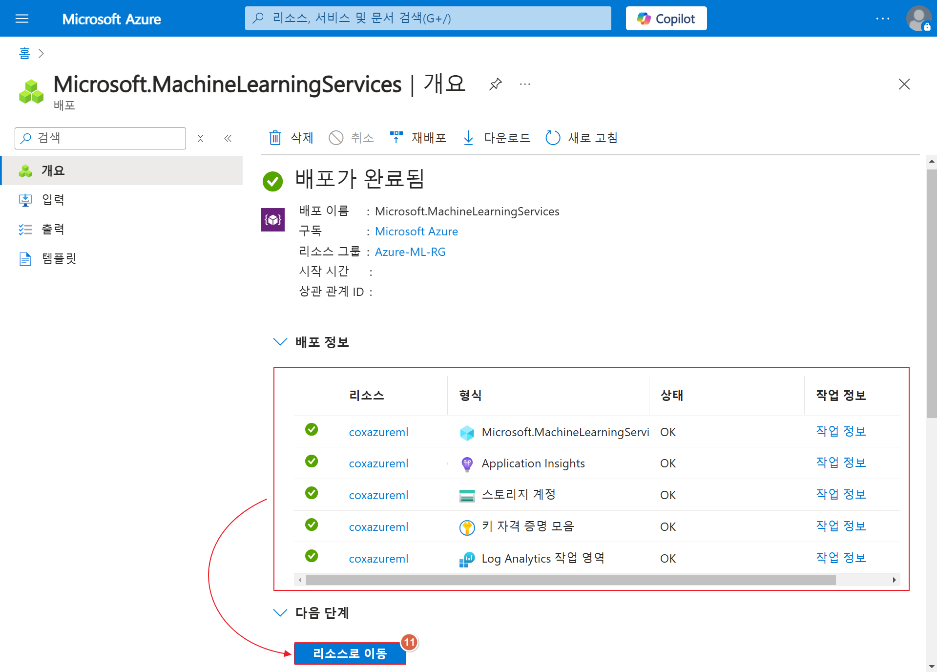The height and width of the screenshot is (672, 937).
Task: Collapse the sidebar with double chevron
Action: pyautogui.click(x=228, y=138)
